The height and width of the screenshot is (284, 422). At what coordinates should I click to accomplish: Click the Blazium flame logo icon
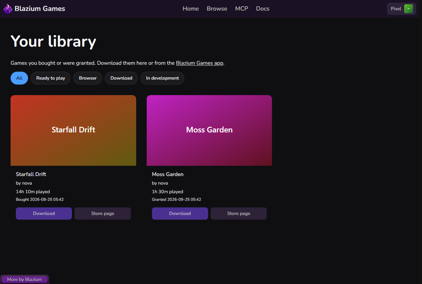[8, 9]
